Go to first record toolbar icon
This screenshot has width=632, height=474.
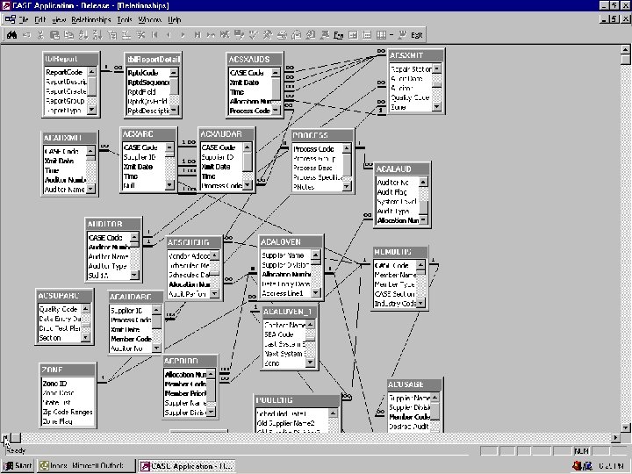[x=154, y=35]
